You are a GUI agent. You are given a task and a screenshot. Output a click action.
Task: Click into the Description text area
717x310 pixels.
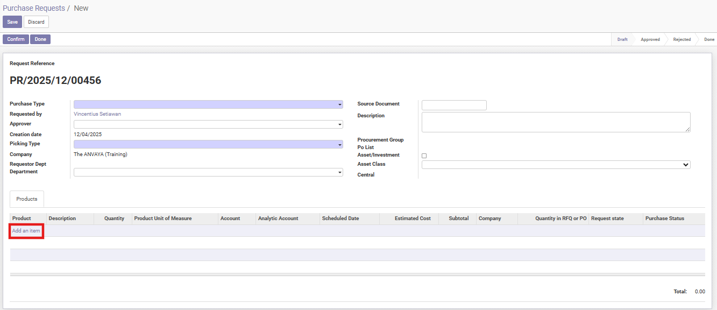coord(556,122)
